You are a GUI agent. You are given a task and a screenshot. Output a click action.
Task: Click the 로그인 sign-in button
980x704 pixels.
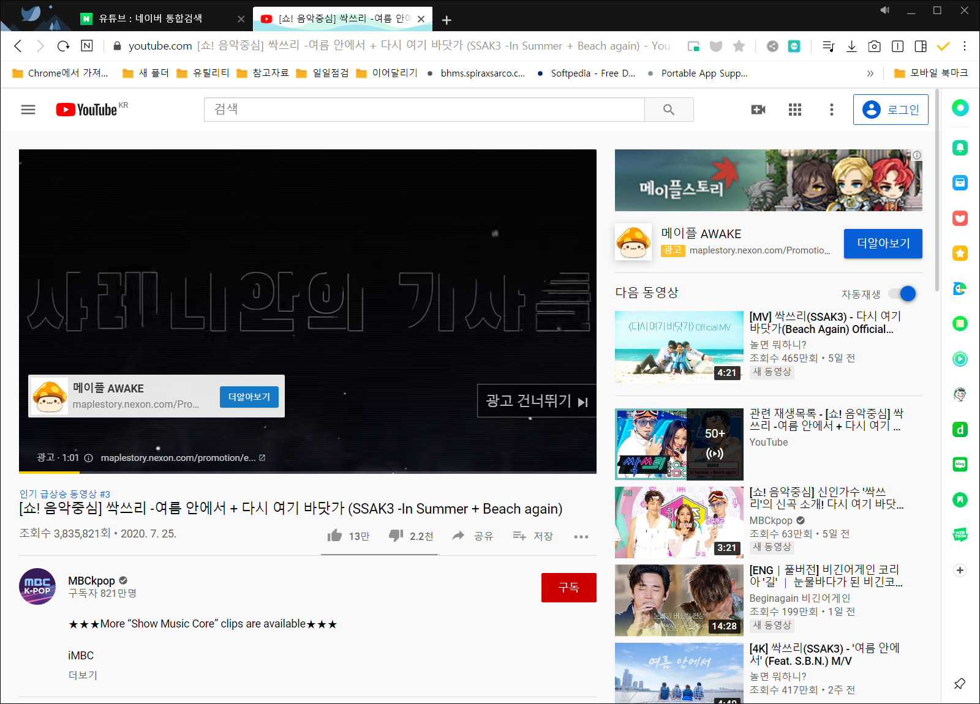[x=891, y=110]
